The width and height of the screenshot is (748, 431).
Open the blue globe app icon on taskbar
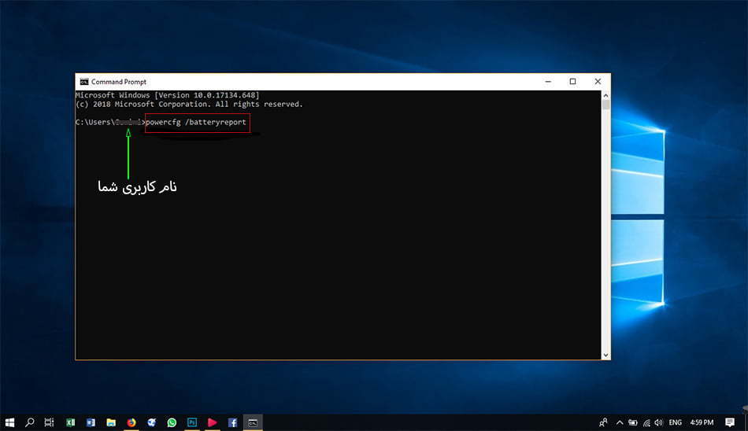[x=152, y=422]
